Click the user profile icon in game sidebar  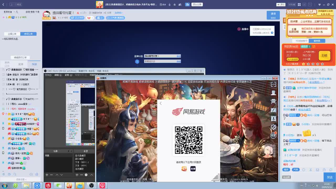(274, 93)
